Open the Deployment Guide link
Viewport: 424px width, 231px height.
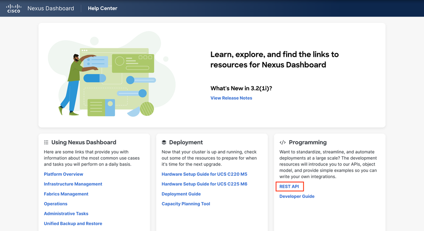[x=181, y=194]
